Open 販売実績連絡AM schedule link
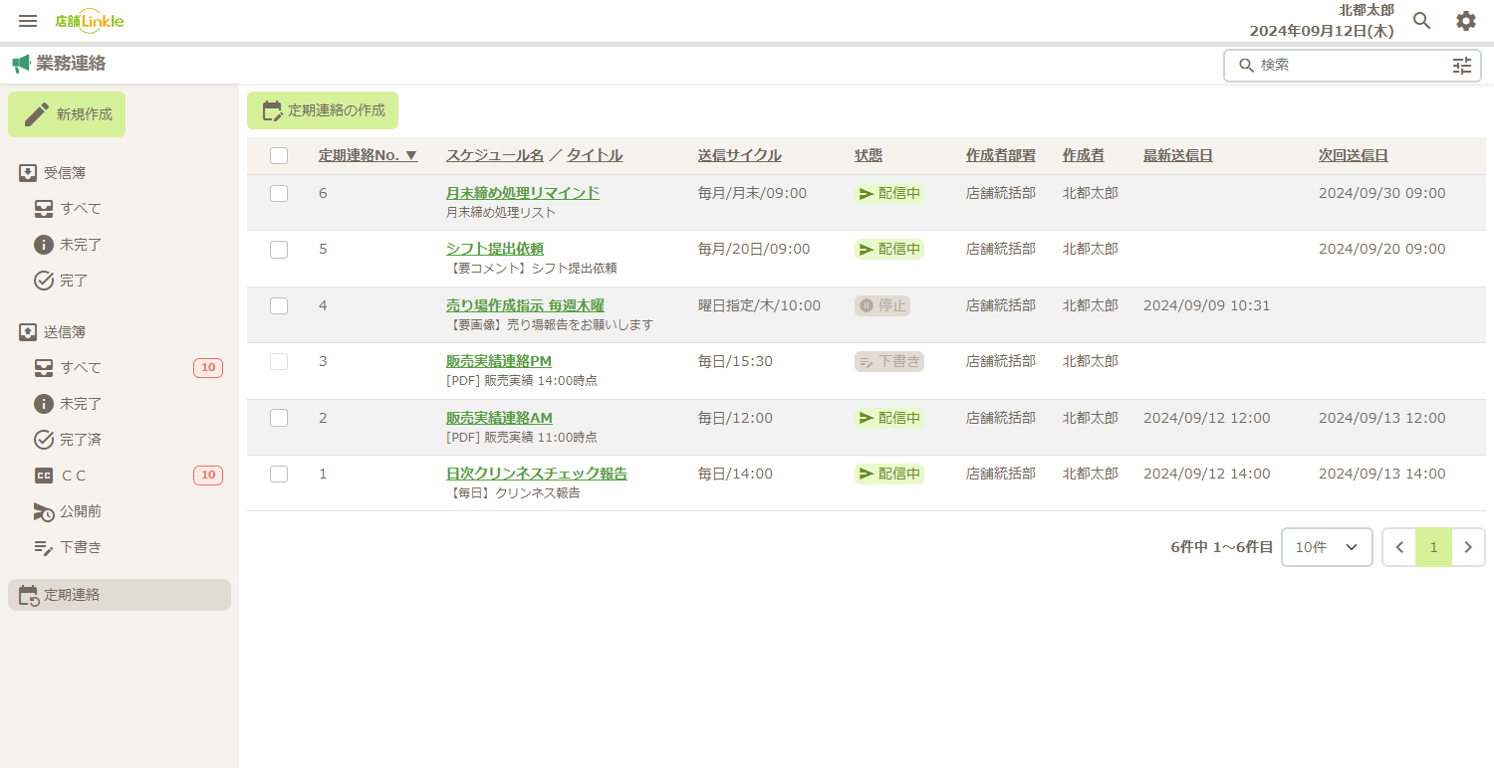The image size is (1494, 768). pyautogui.click(x=499, y=418)
